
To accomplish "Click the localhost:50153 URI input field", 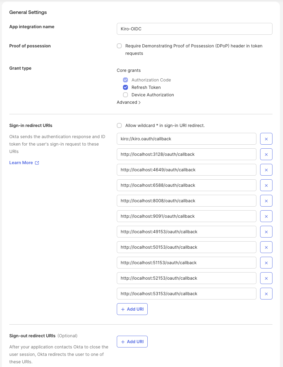I will tap(186, 247).
